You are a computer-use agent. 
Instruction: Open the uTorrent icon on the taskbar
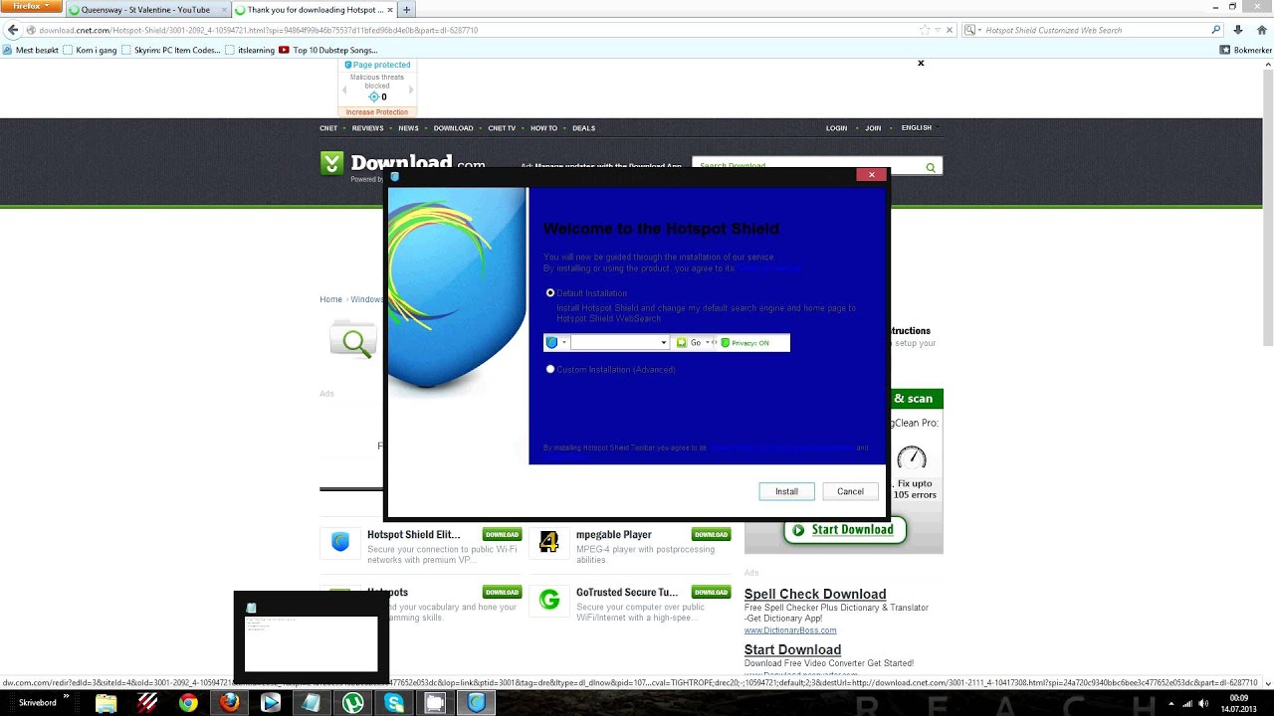tap(353, 703)
